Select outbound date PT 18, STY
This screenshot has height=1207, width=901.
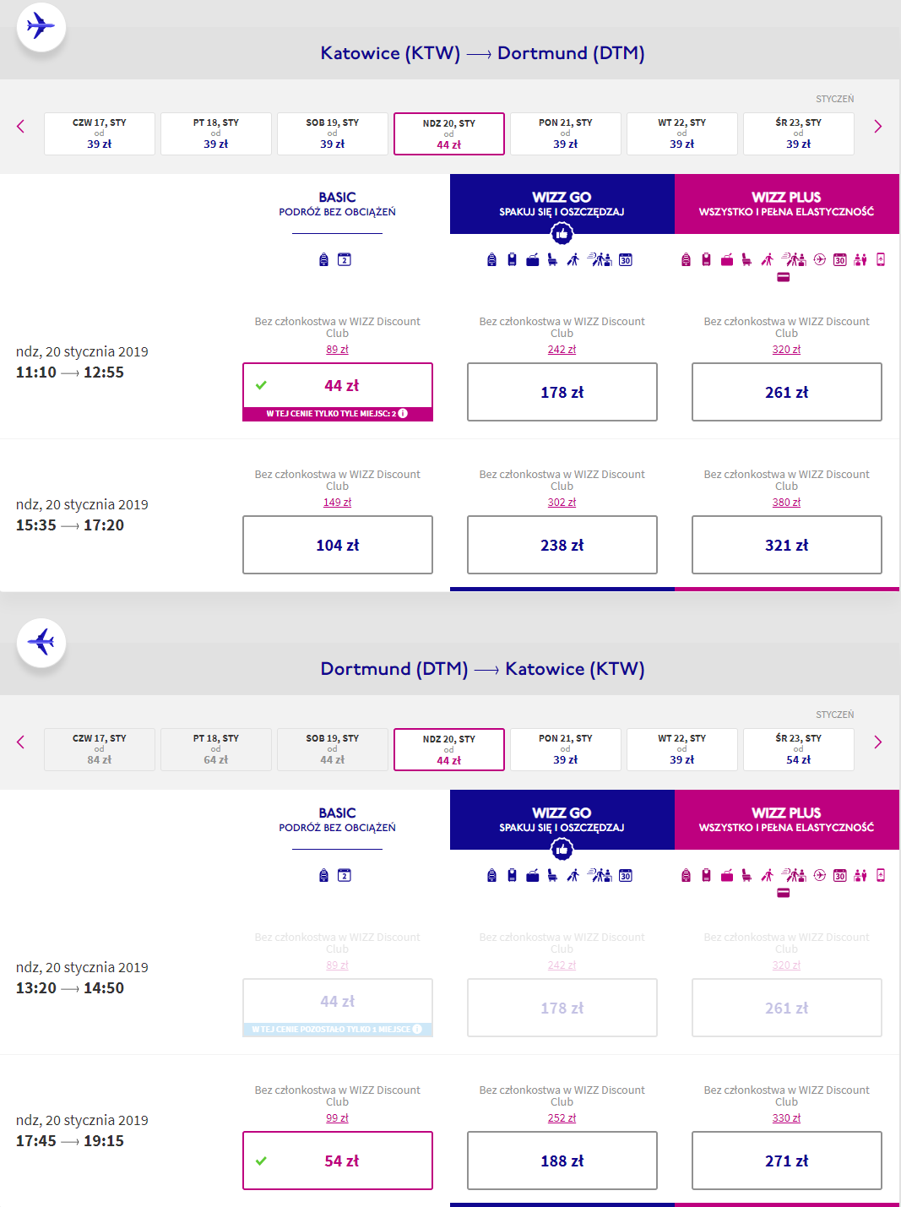(x=216, y=133)
